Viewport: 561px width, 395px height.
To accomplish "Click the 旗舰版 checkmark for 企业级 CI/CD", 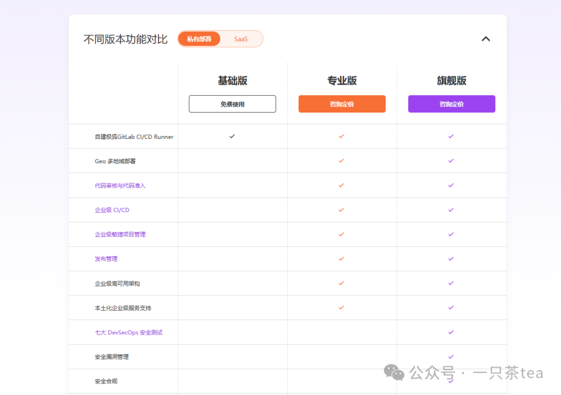I will pos(451,210).
